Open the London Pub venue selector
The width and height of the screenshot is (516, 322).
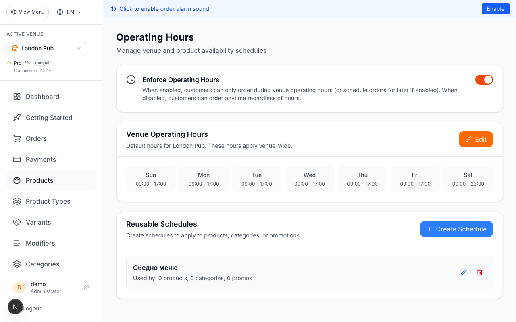click(x=46, y=48)
